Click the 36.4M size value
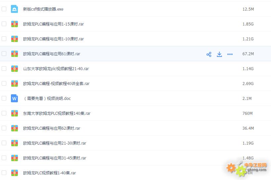 [x=248, y=128]
